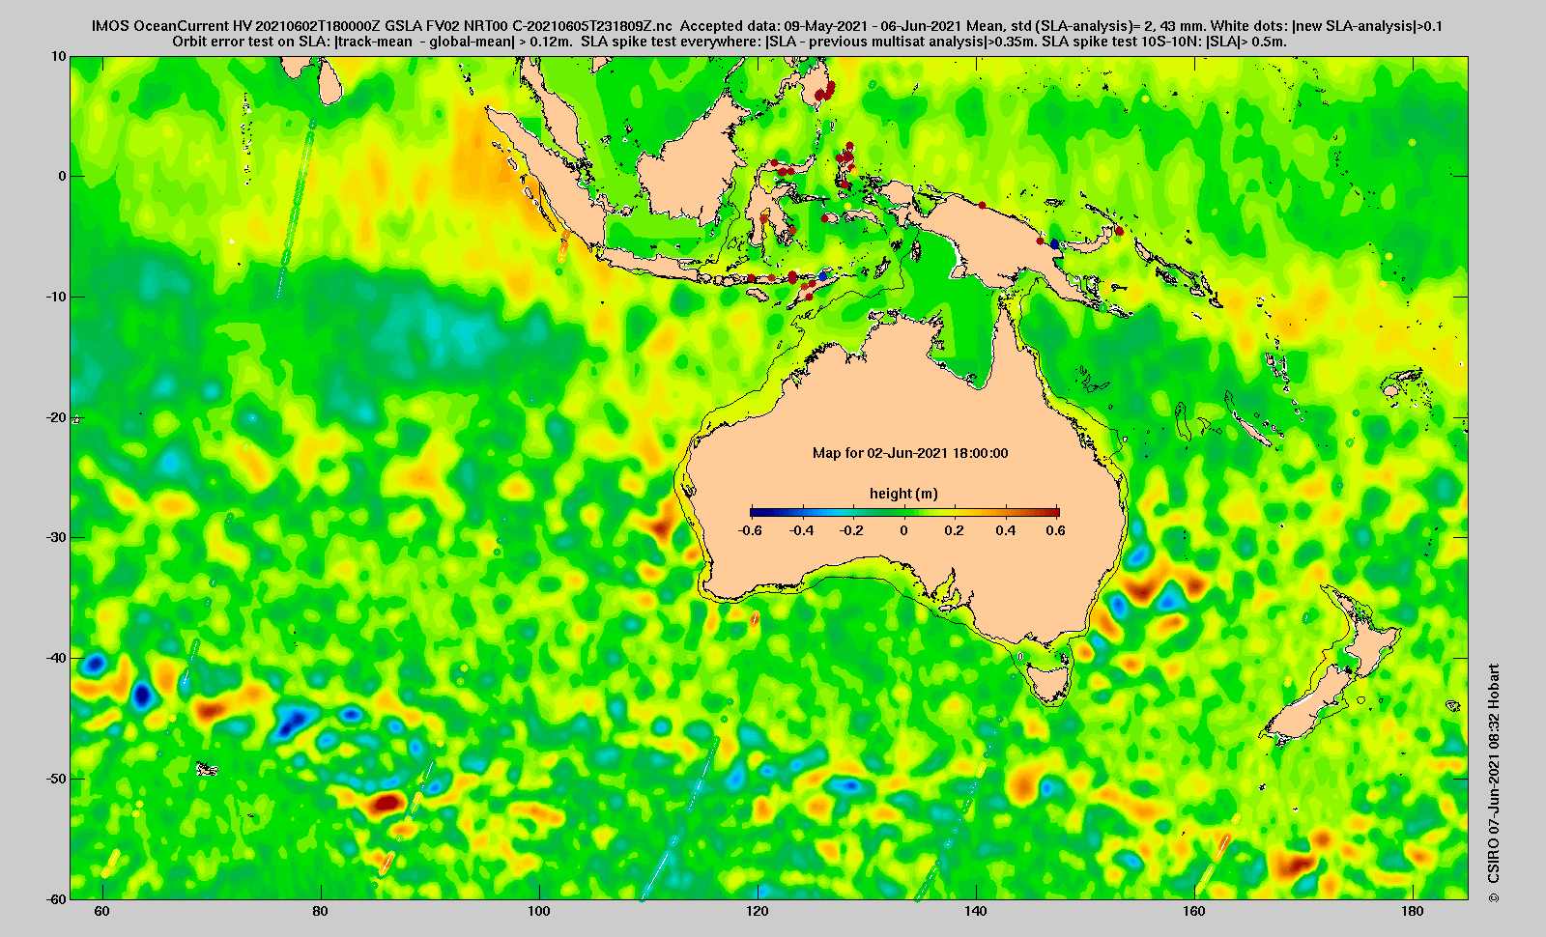
Task: Click longitude axis label '120'
Action: (758, 912)
